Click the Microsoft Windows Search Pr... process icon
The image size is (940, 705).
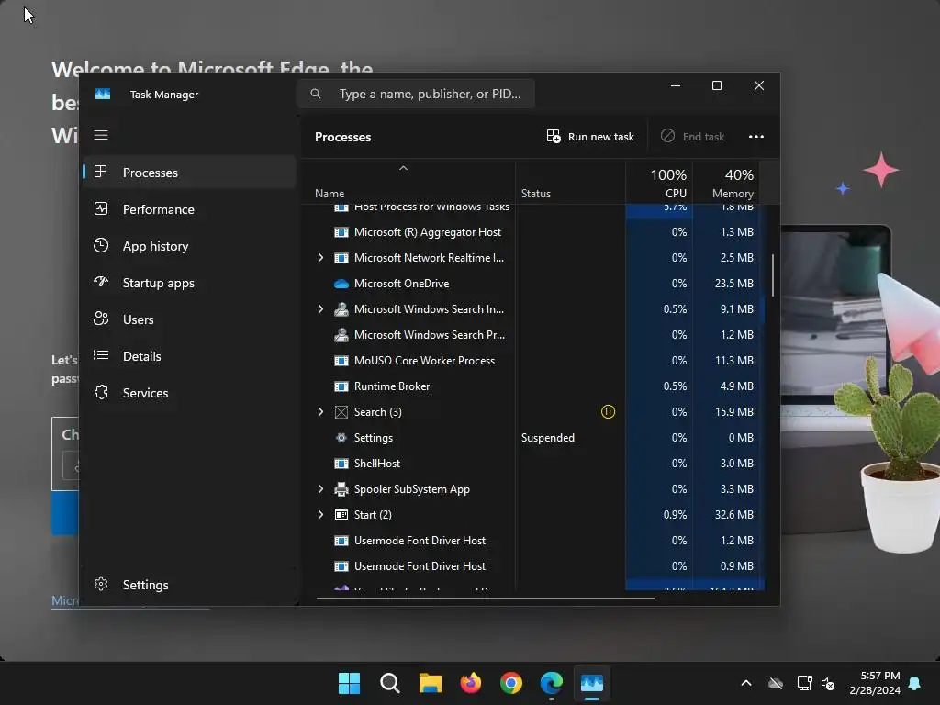[x=341, y=335]
